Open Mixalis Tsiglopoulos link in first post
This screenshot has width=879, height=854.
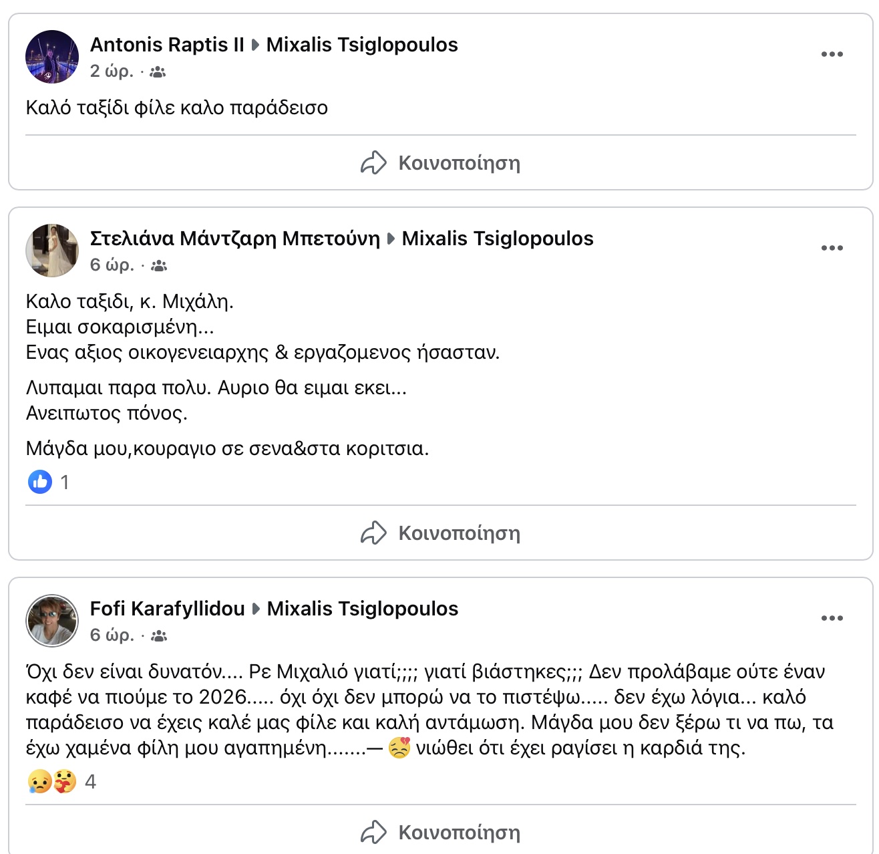click(x=362, y=45)
